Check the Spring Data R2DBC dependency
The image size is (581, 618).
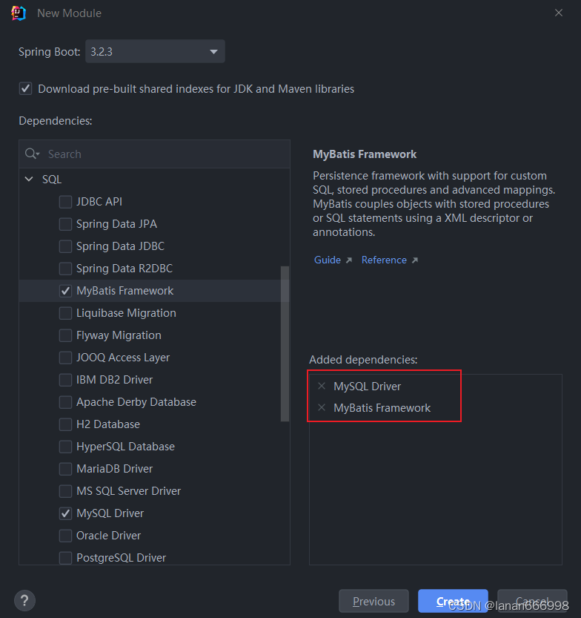(x=65, y=269)
